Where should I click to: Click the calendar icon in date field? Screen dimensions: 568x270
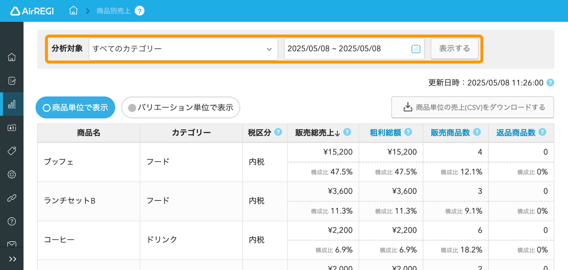click(x=416, y=49)
